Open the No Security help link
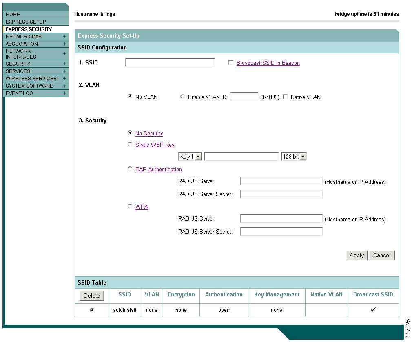 point(149,133)
